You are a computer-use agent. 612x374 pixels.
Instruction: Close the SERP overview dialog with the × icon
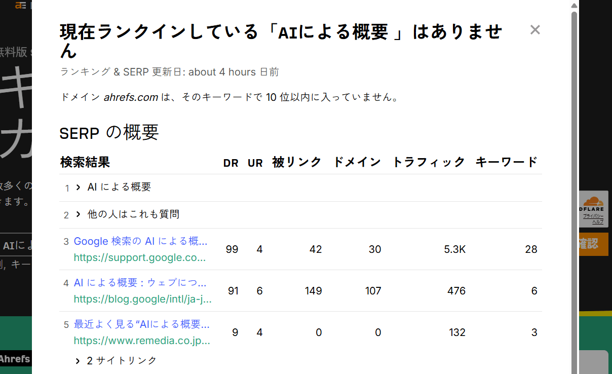tap(535, 30)
